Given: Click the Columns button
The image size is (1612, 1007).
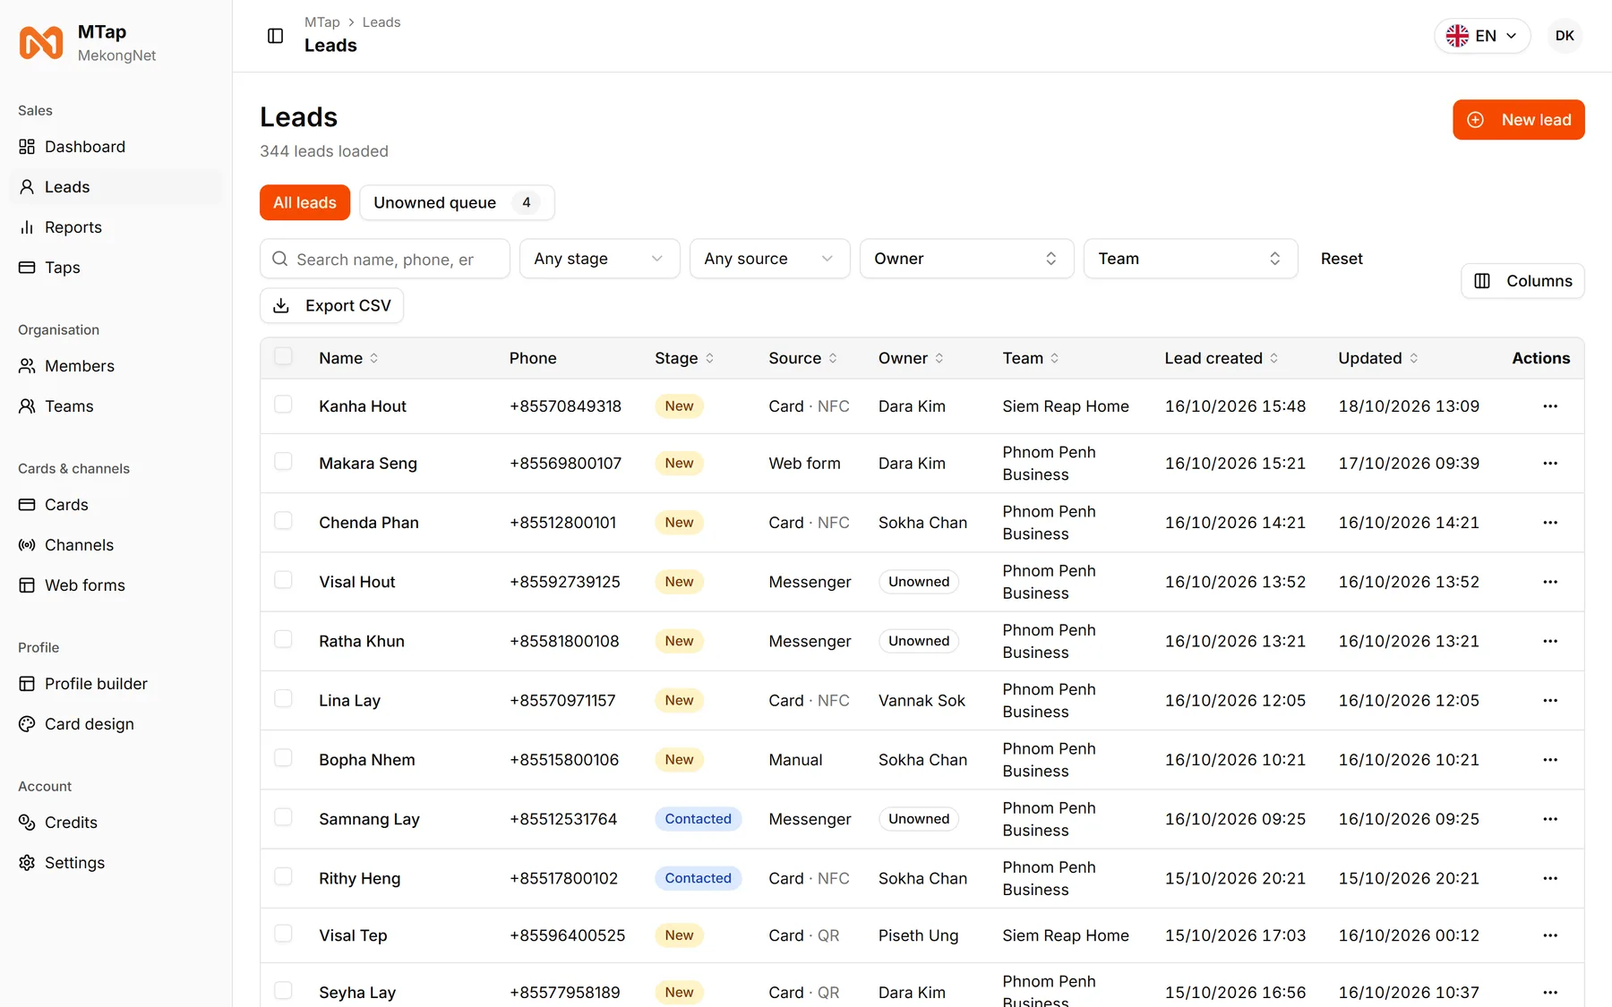Looking at the screenshot, I should click(x=1522, y=281).
